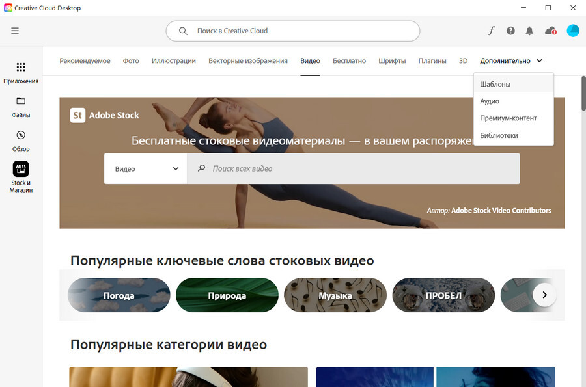Open the Help question mark icon

click(510, 31)
